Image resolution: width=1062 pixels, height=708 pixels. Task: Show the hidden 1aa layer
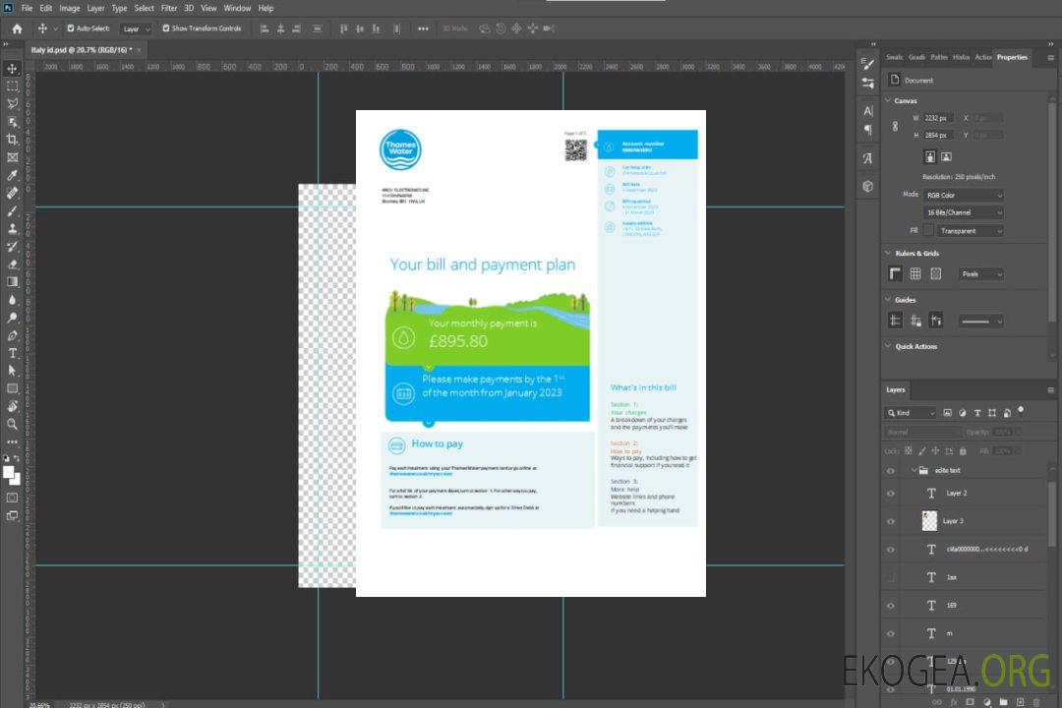click(x=891, y=577)
